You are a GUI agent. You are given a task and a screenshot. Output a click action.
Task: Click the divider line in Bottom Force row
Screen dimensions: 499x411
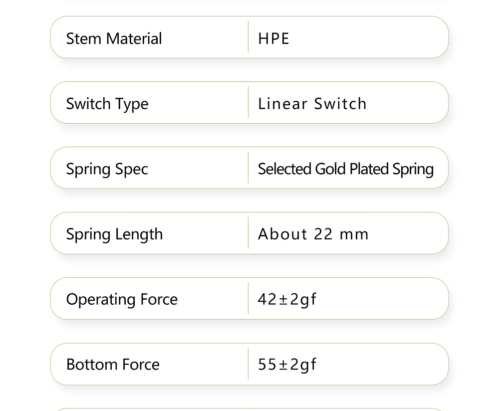click(248, 364)
